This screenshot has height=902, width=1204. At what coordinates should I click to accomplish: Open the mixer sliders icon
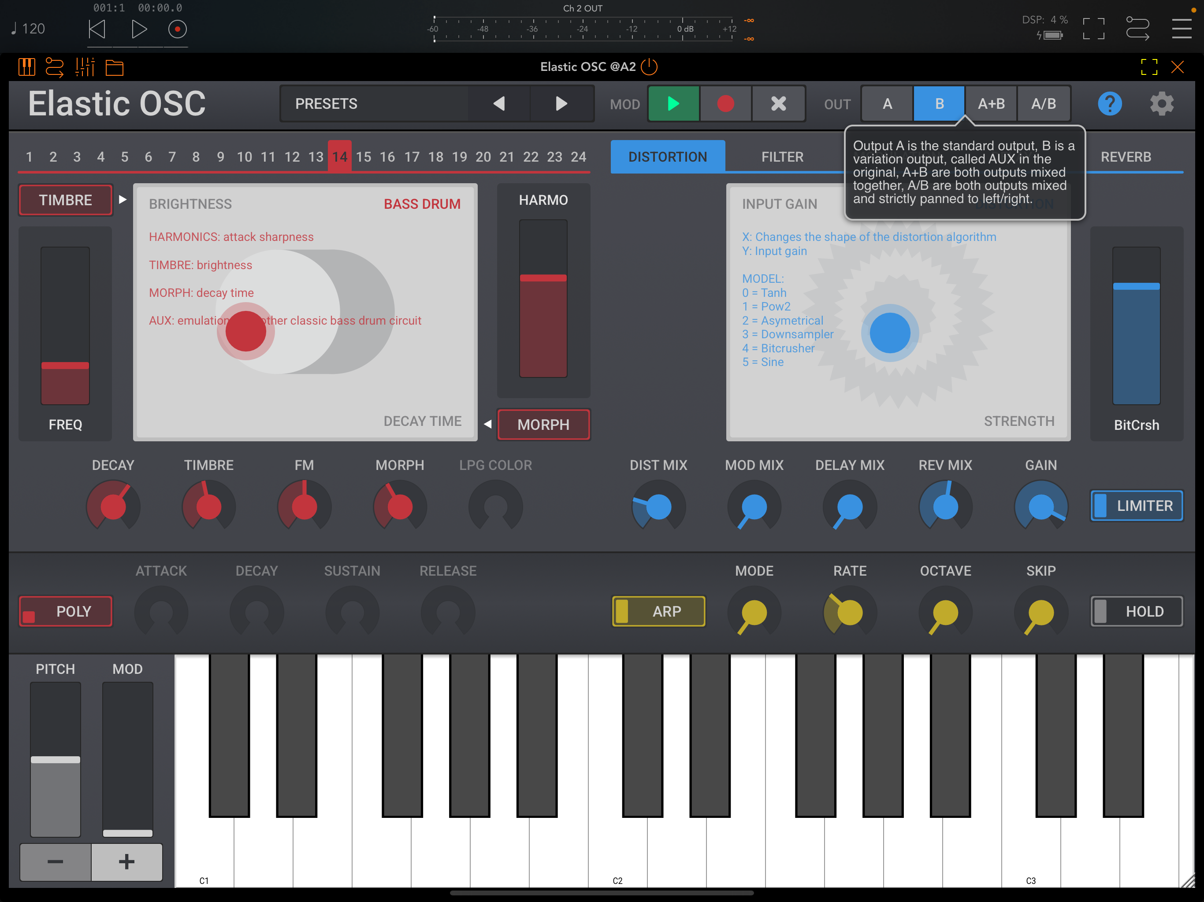84,67
